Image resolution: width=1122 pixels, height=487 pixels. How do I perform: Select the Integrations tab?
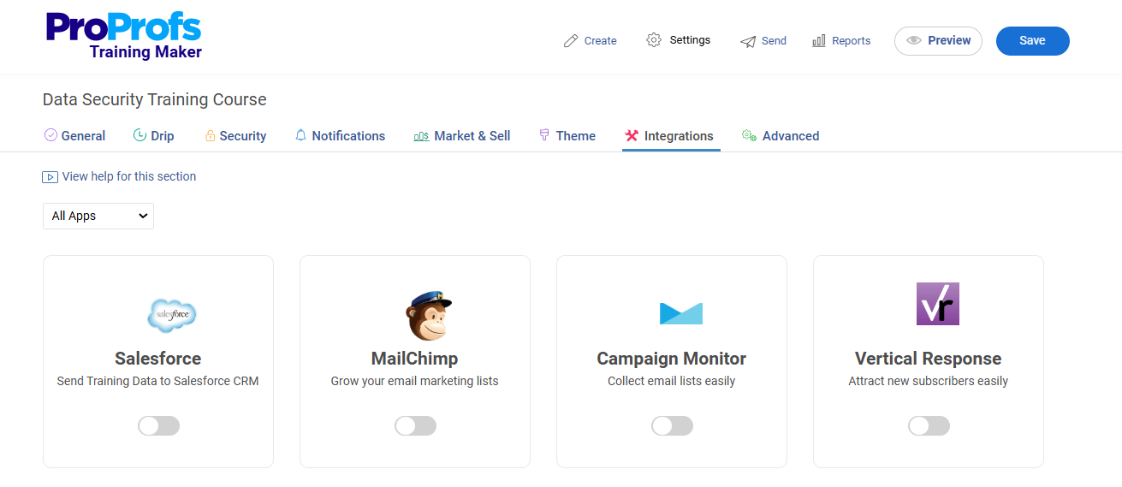(669, 135)
